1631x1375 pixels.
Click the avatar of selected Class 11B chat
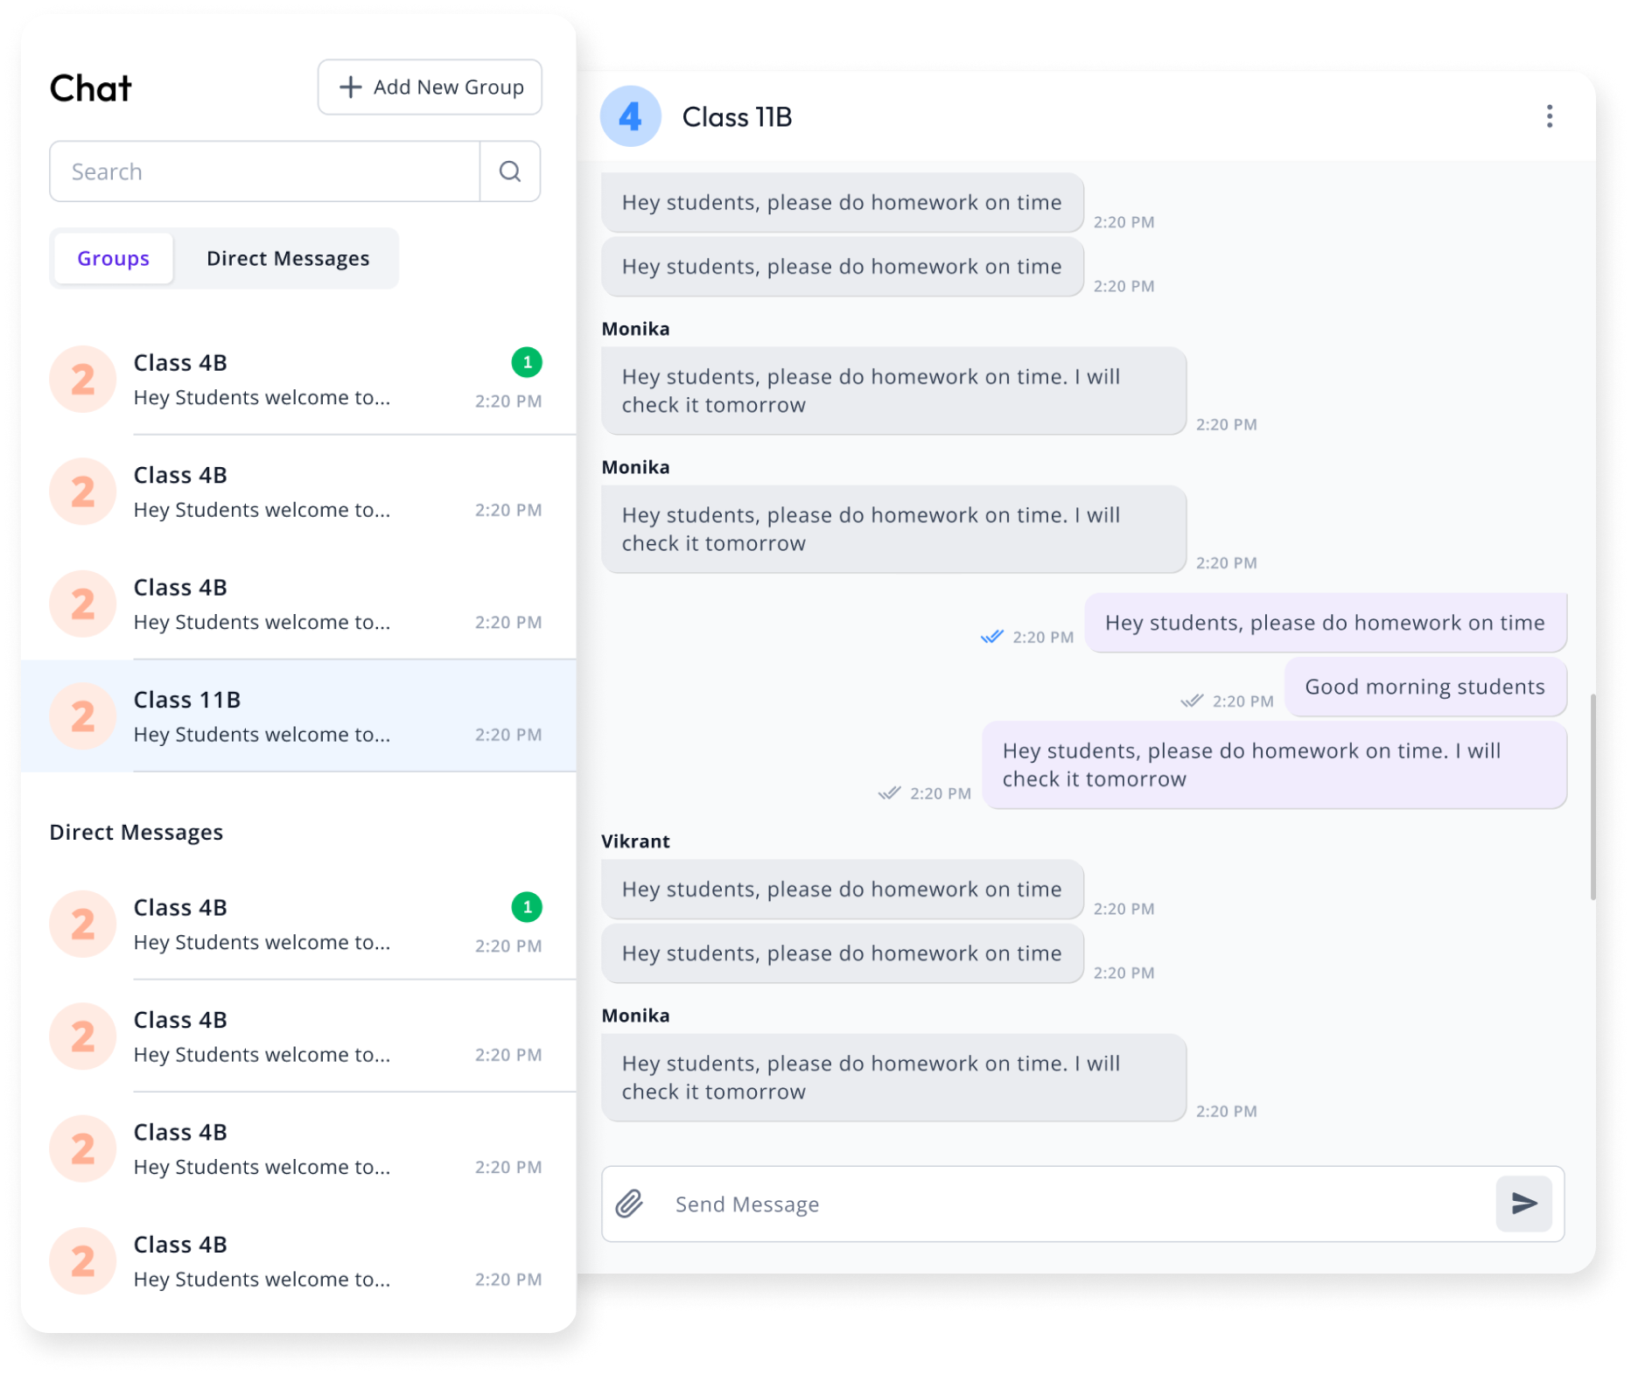[x=83, y=716]
